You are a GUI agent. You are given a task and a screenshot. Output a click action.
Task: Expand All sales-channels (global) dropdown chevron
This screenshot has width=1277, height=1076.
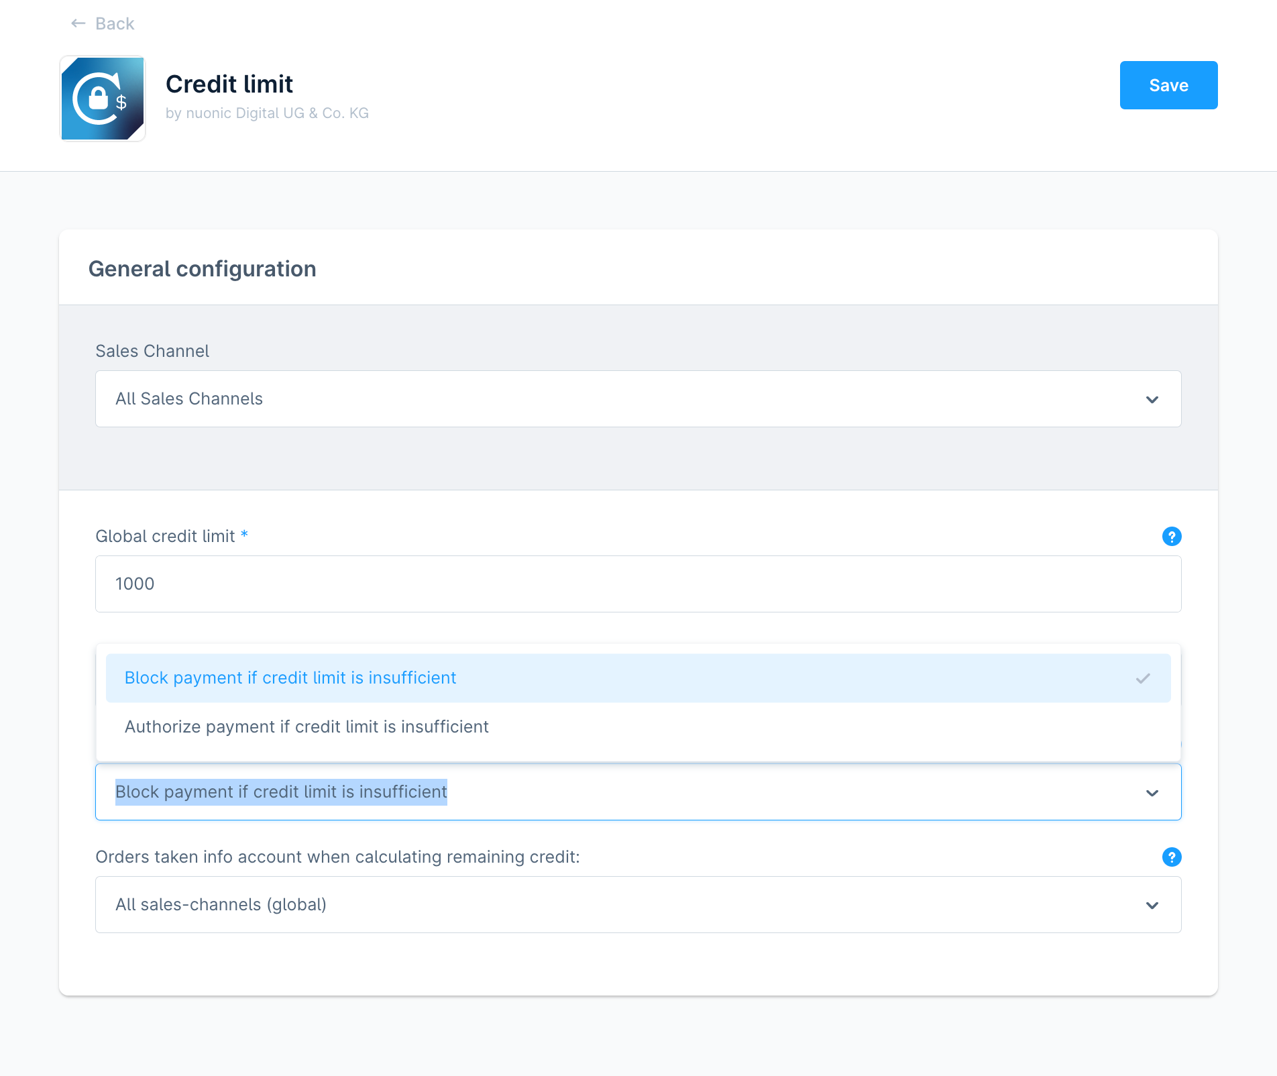[x=1152, y=905]
